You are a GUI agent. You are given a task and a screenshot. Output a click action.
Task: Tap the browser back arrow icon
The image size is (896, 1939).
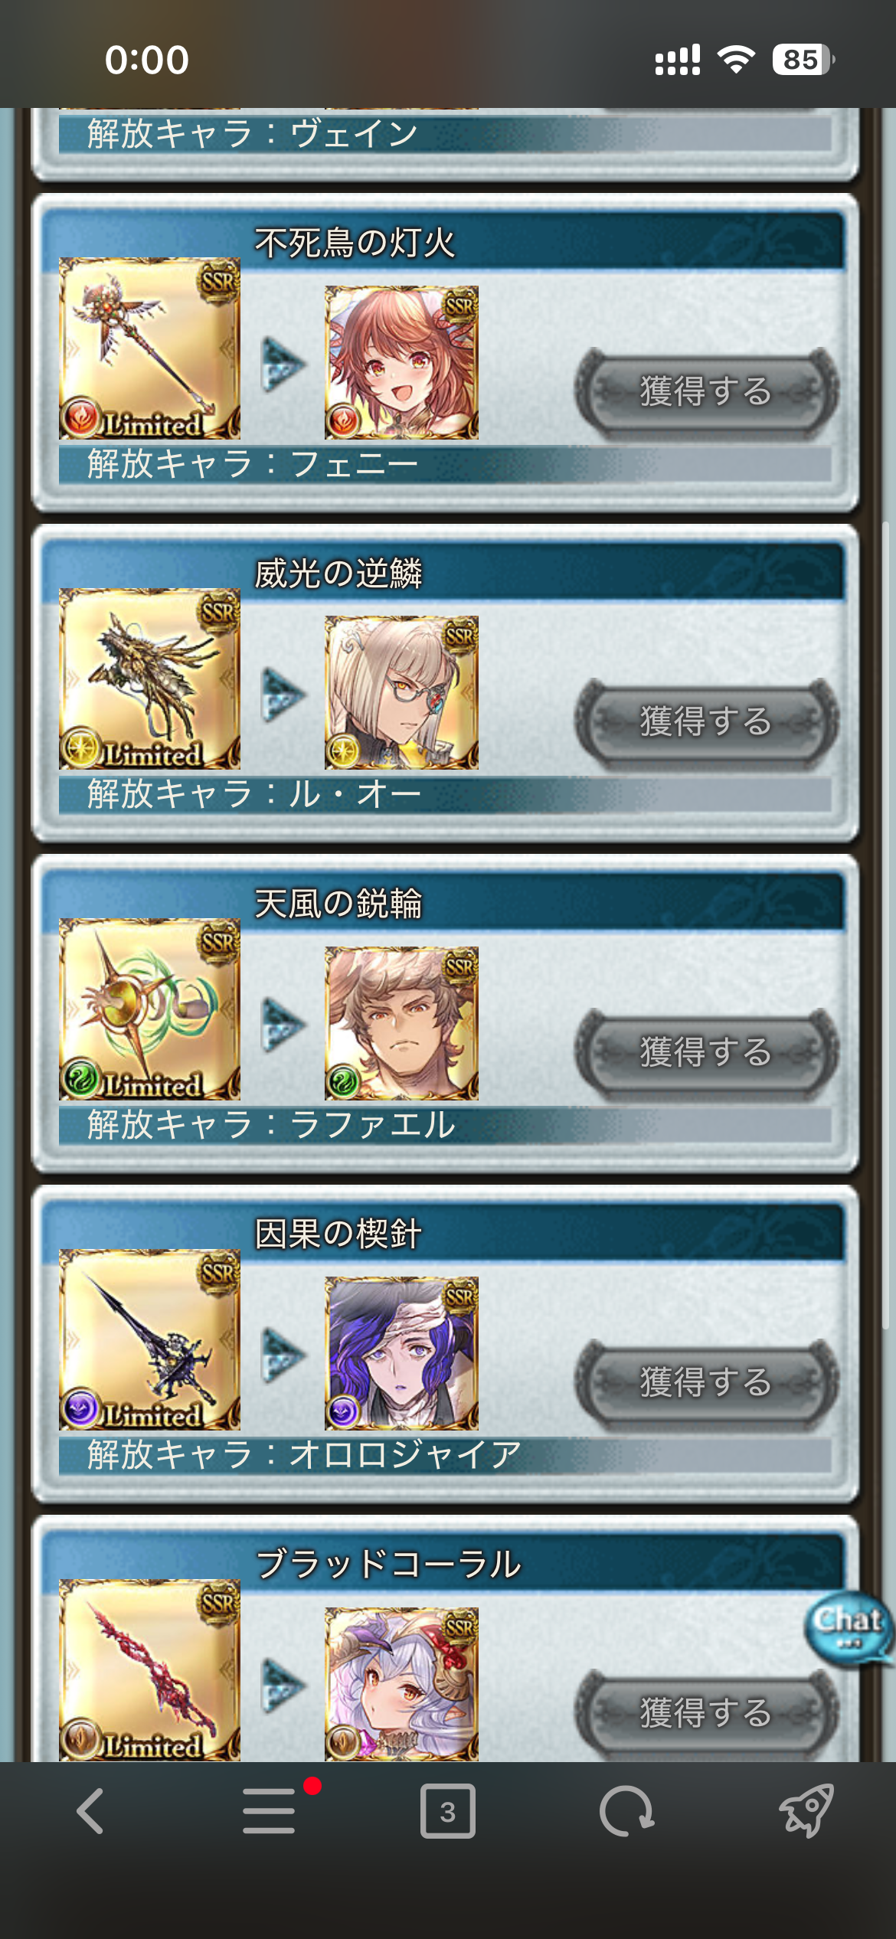90,1812
